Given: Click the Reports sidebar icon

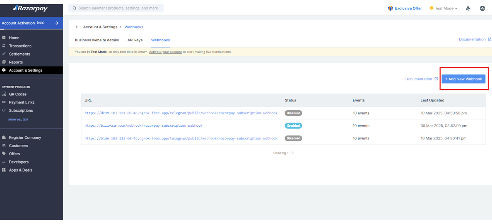Looking at the screenshot, I should coord(4,62).
